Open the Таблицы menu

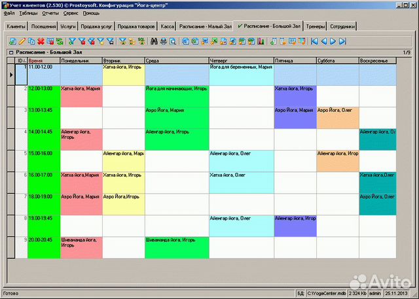tap(29, 13)
